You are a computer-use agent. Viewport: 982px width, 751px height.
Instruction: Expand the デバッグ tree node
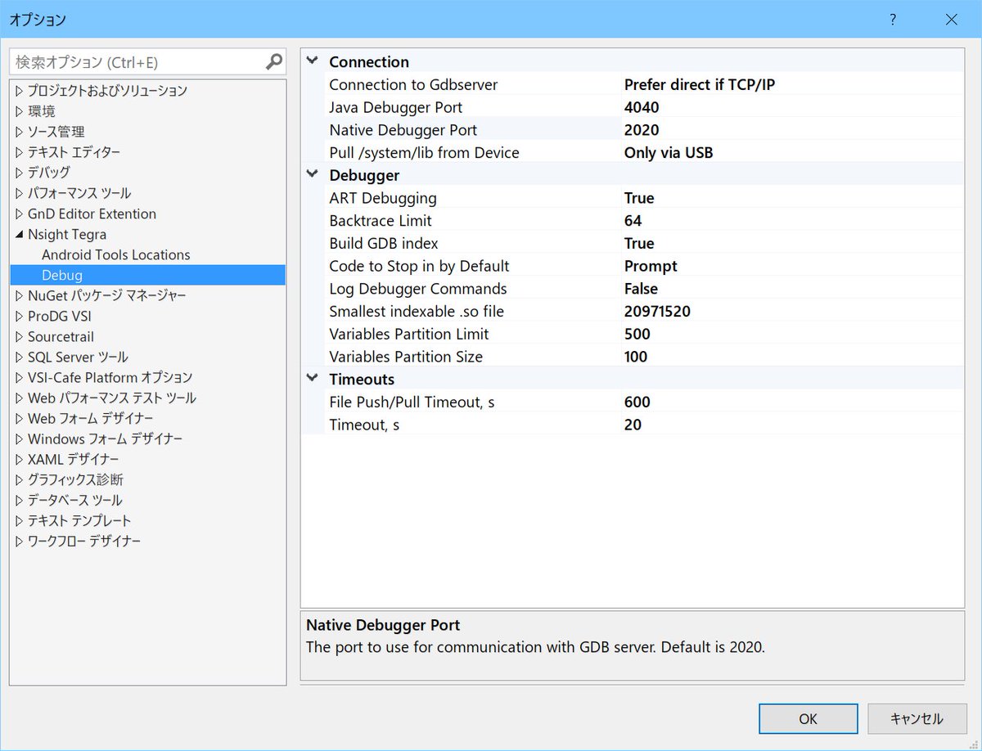20,173
